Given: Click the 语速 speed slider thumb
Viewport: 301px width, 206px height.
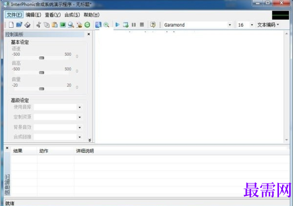Looking at the screenshot, I should click(x=42, y=58).
